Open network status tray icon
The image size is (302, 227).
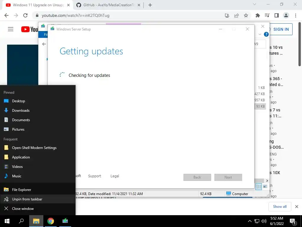coord(257,221)
